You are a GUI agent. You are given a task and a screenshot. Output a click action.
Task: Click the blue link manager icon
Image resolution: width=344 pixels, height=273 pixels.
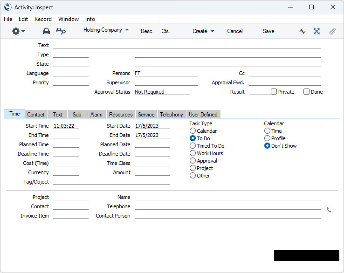click(x=316, y=31)
